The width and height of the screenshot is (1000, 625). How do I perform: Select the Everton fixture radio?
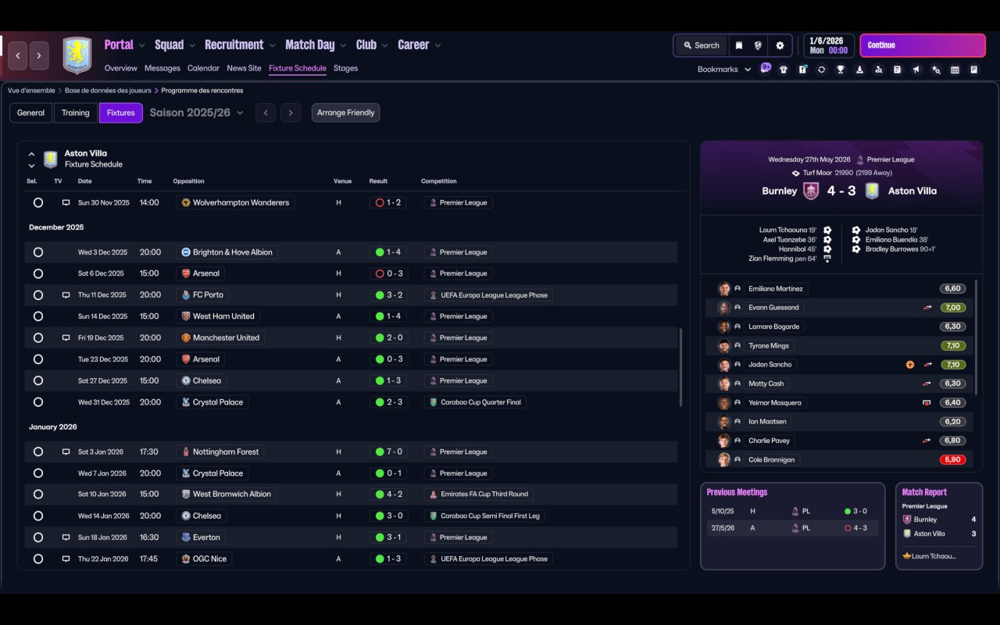[x=37, y=537]
